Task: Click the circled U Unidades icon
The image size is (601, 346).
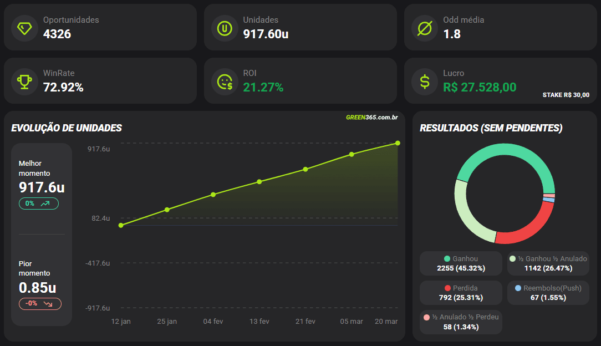Action: click(225, 28)
